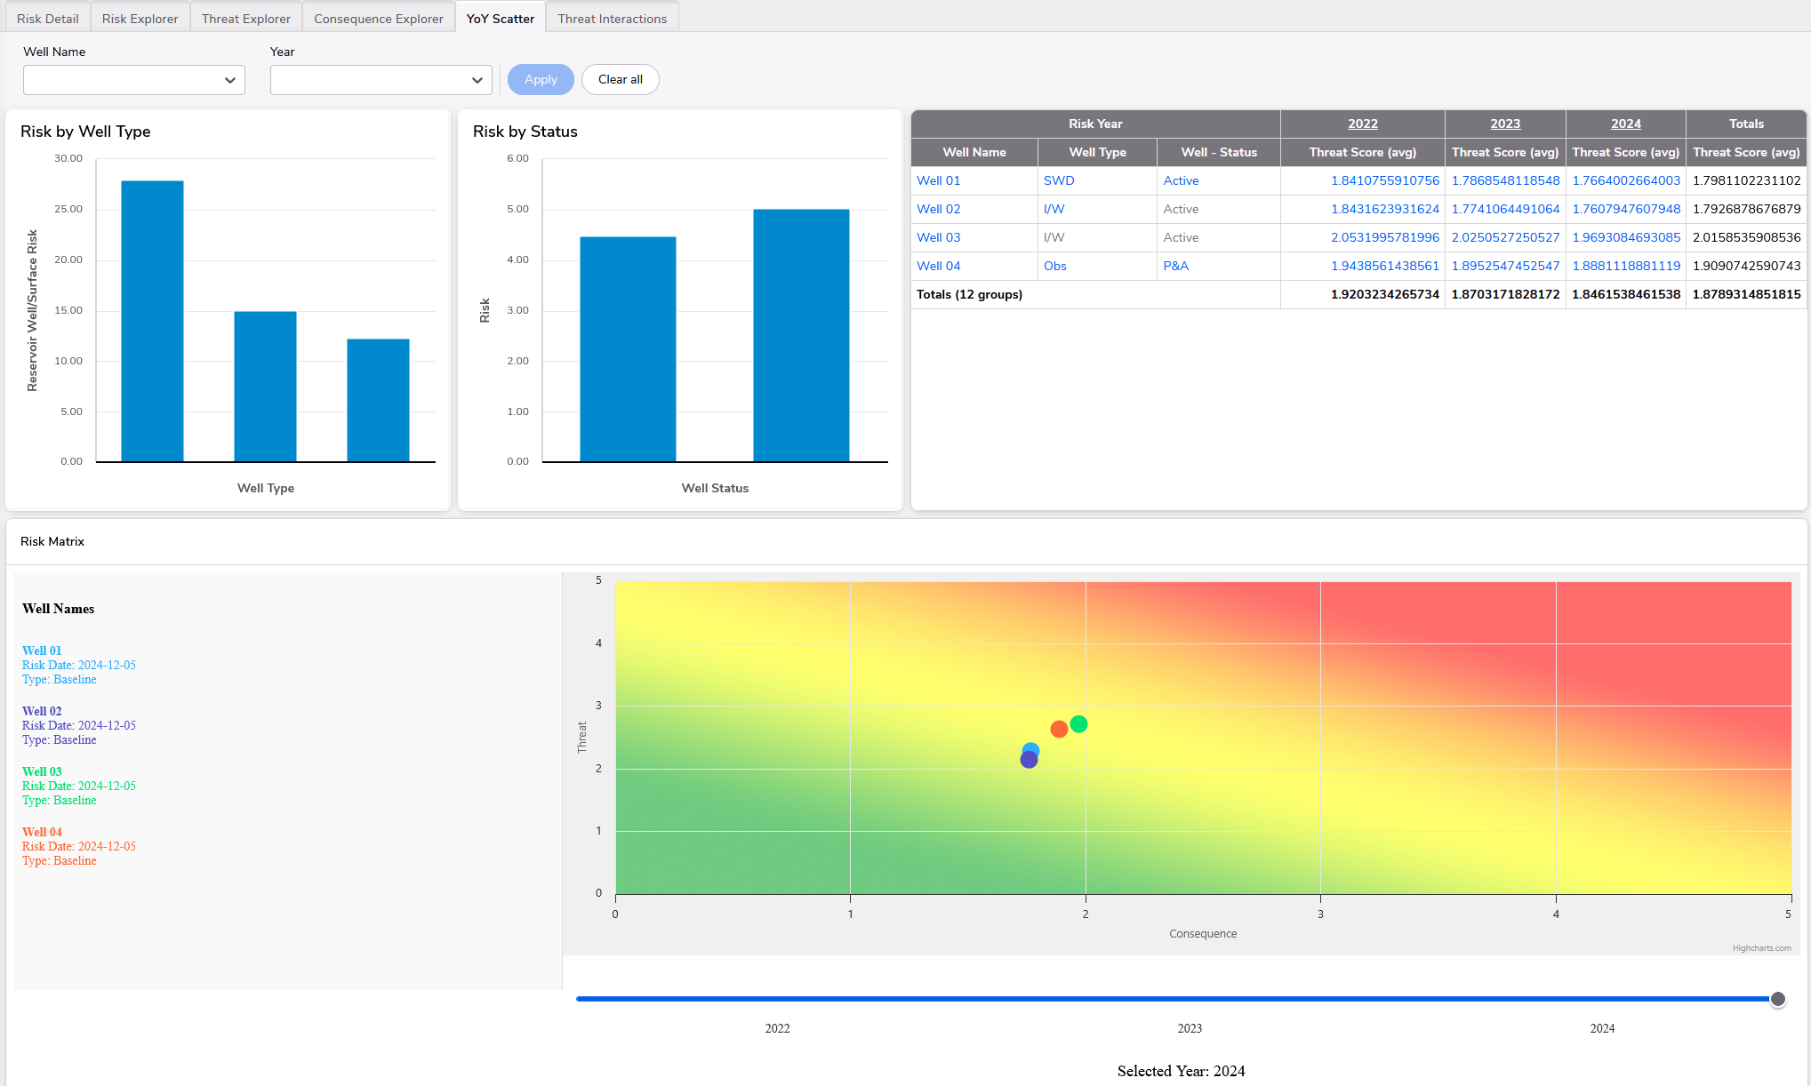Sort by the 2022 column header
This screenshot has width=1811, height=1086.
pyautogui.click(x=1362, y=124)
